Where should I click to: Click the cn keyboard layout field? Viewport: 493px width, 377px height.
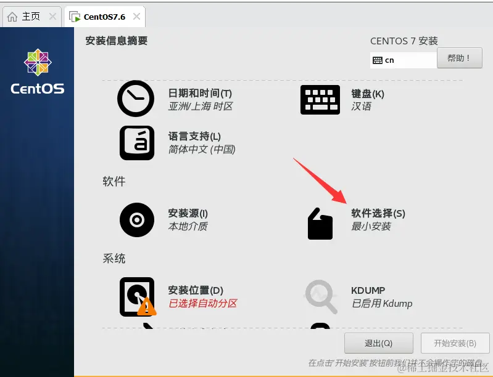pos(404,60)
